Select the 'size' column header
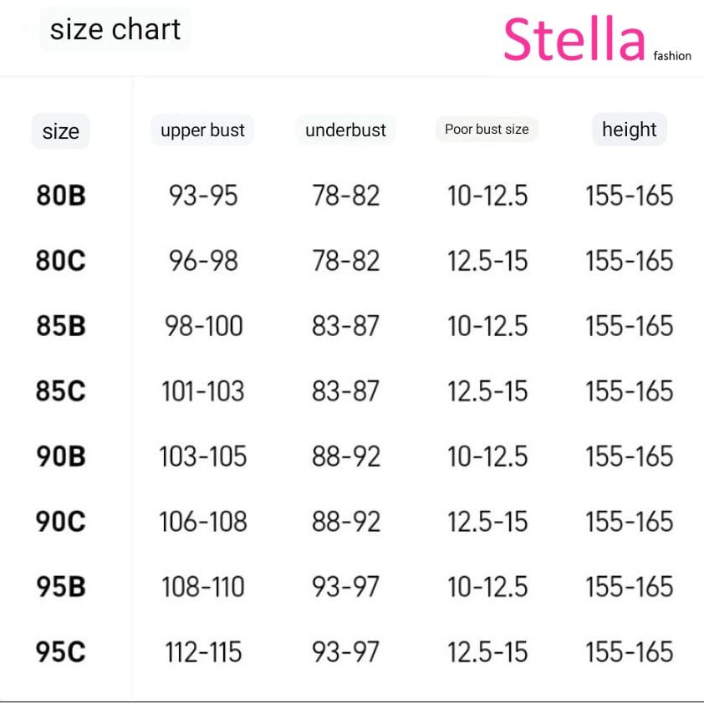This screenshot has width=704, height=704. pyautogui.click(x=60, y=131)
